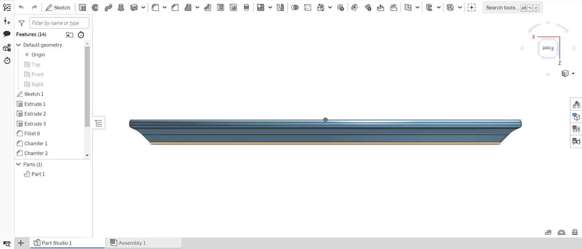Select the Delete face tool
The width and height of the screenshot is (582, 249).
[x=368, y=8]
